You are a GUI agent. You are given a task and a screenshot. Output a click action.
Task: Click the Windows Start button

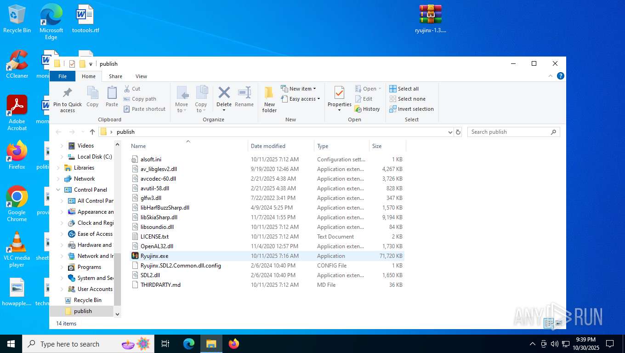point(11,344)
